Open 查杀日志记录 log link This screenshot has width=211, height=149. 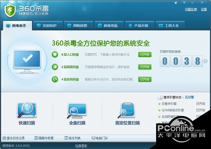(16, 138)
